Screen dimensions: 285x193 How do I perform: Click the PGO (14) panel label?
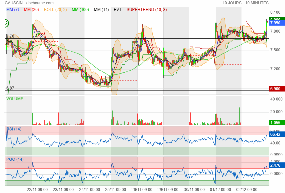point(15,159)
